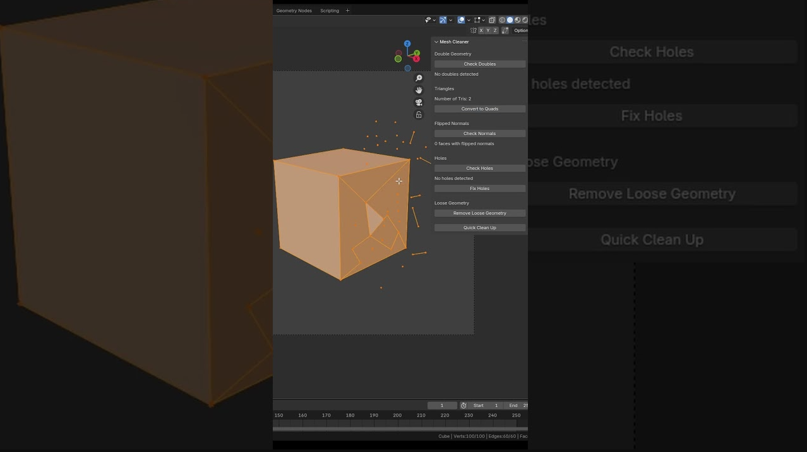Image resolution: width=807 pixels, height=452 pixels.
Task: Click the blue Z axis on navigation gizmo
Action: pyautogui.click(x=407, y=44)
